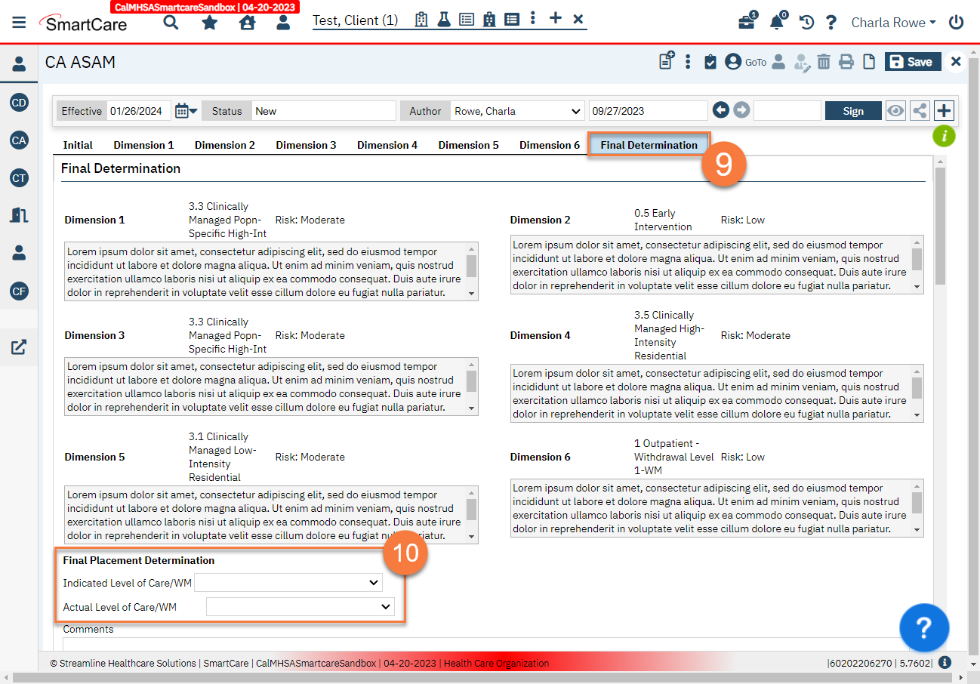
Task: Click the lab flask icon near the client banner
Action: click(444, 20)
